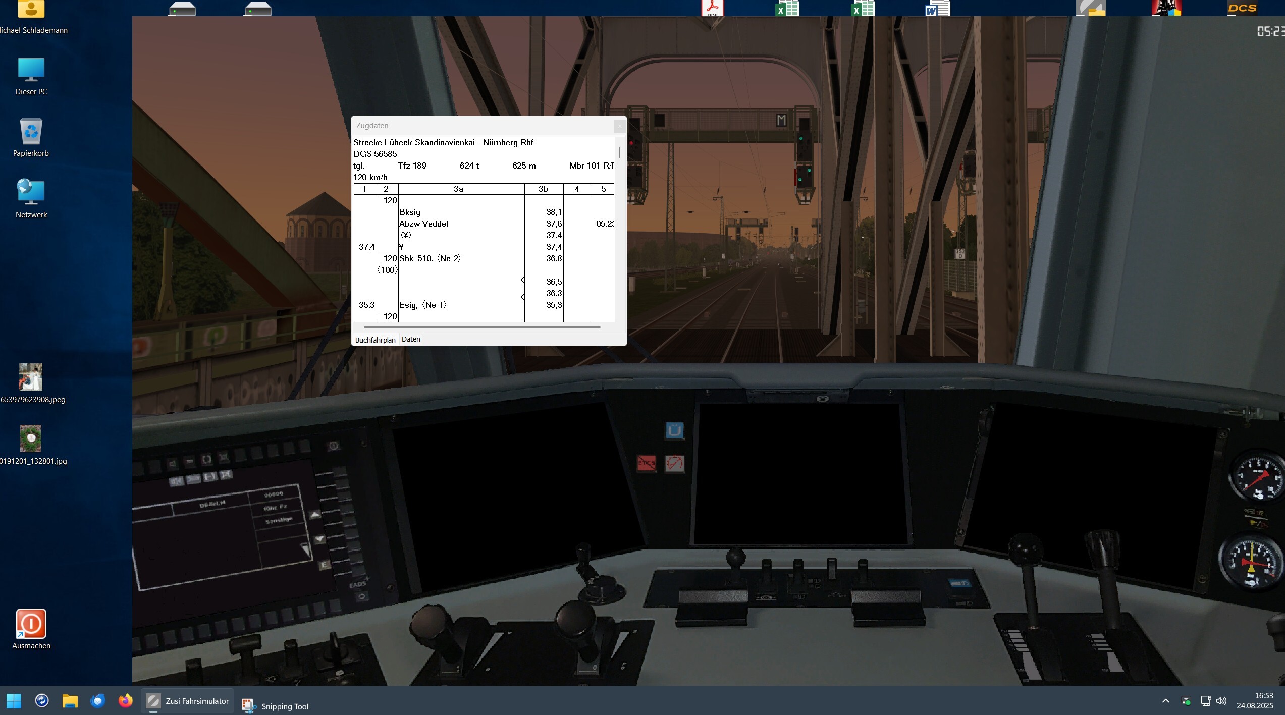The height and width of the screenshot is (715, 1285).
Task: Open the Windows Start menu
Action: point(14,701)
